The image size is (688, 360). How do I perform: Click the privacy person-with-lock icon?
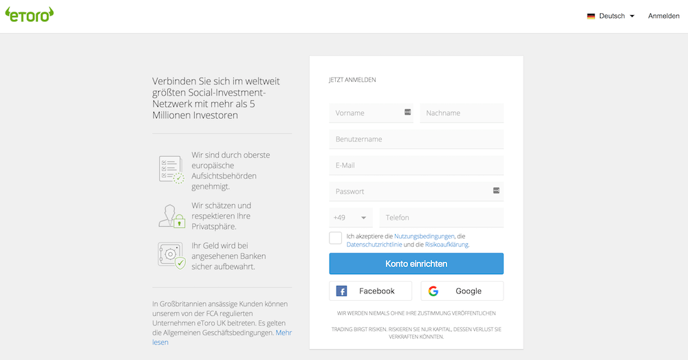coord(171,216)
